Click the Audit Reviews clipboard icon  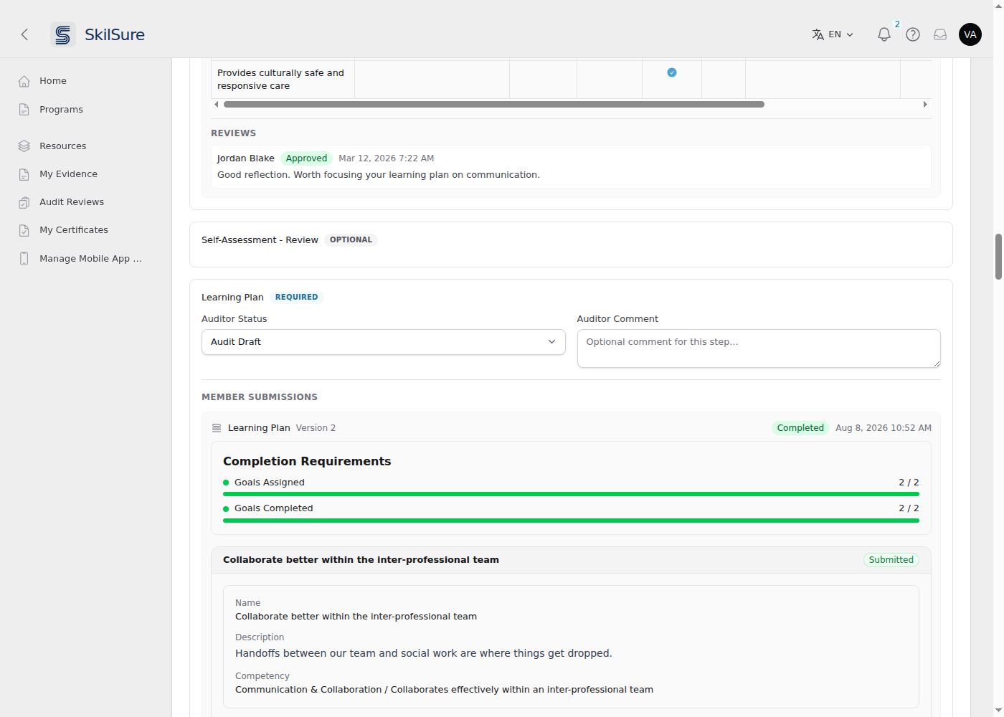pyautogui.click(x=24, y=202)
